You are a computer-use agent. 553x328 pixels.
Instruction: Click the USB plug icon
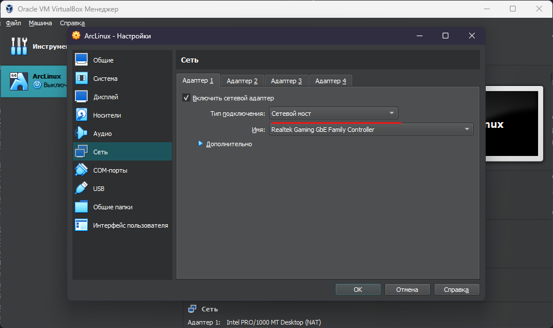pyautogui.click(x=81, y=188)
